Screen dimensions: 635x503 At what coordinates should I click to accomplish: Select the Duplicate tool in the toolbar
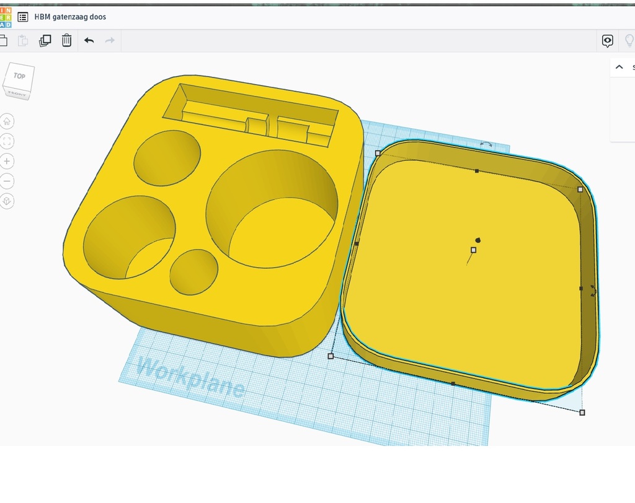coord(45,40)
